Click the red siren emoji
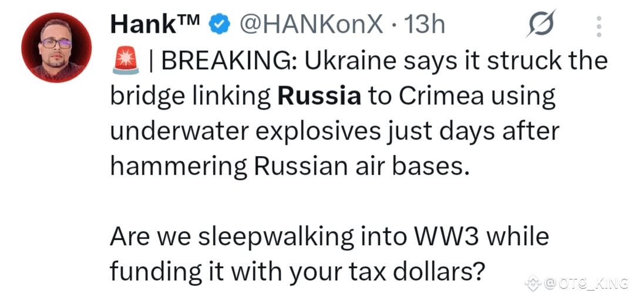Screen dimensions: 633x298 (123, 62)
